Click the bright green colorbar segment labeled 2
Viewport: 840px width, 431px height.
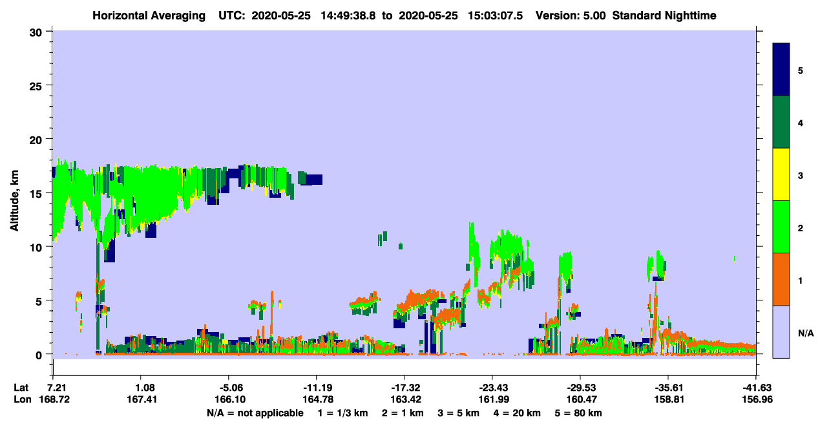781,227
